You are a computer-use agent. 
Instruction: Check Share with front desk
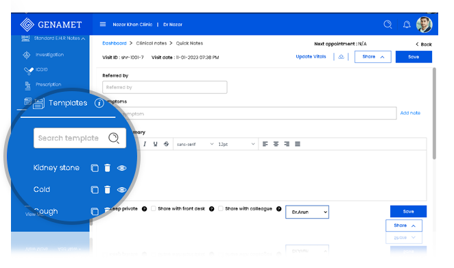tap(154, 208)
